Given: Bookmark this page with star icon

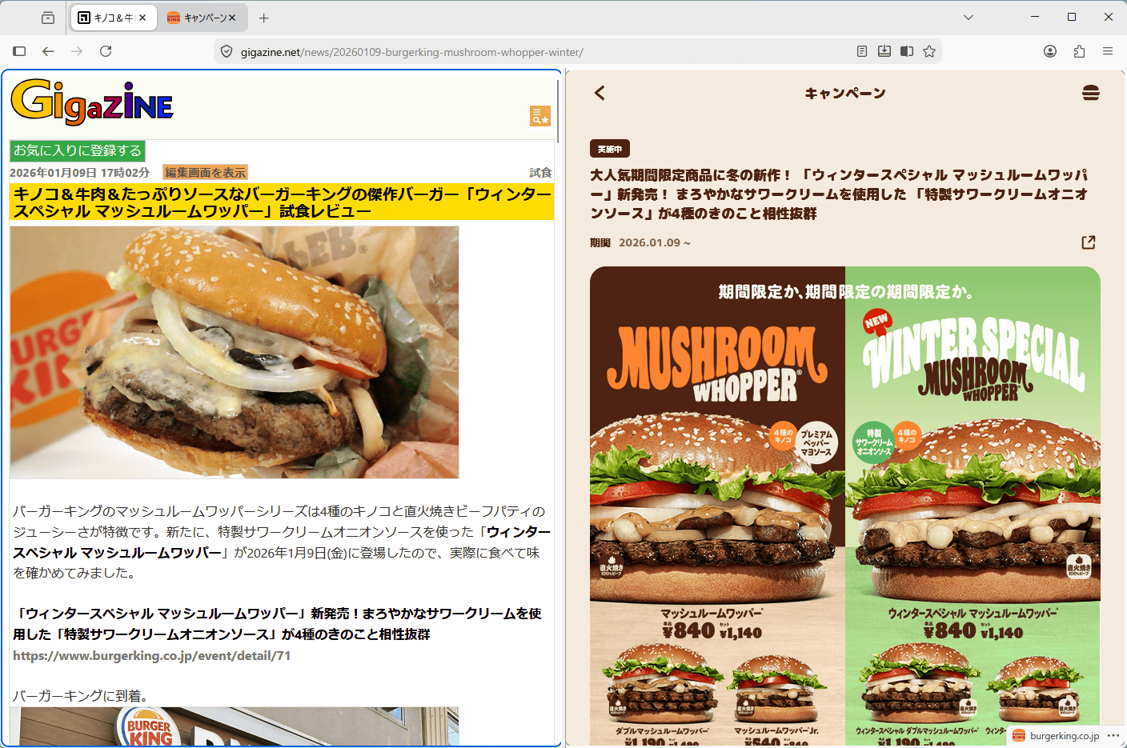Looking at the screenshot, I should click(929, 51).
